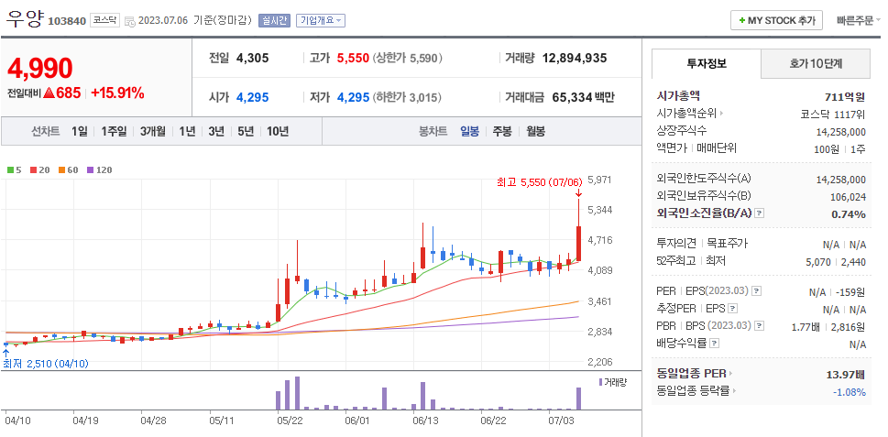Click the 동일업종 PER value 13.97배

(846, 374)
